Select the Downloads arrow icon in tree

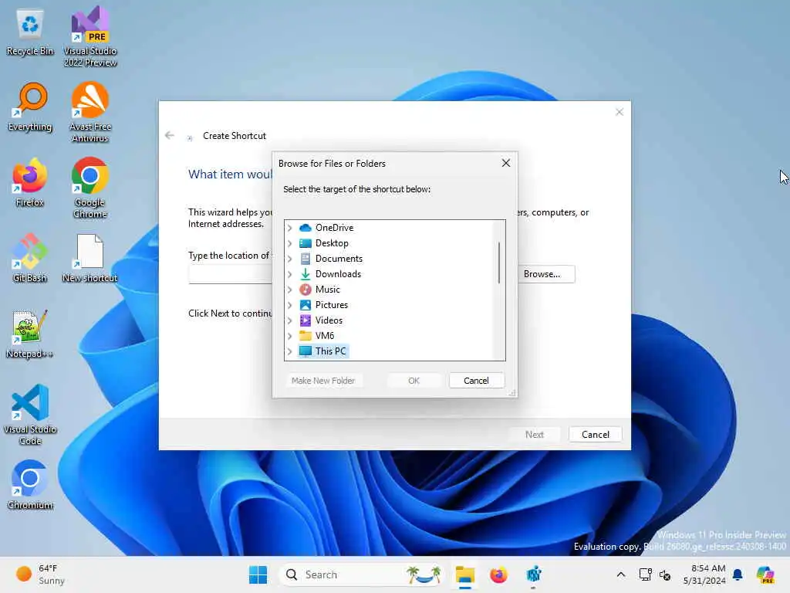[x=306, y=274]
